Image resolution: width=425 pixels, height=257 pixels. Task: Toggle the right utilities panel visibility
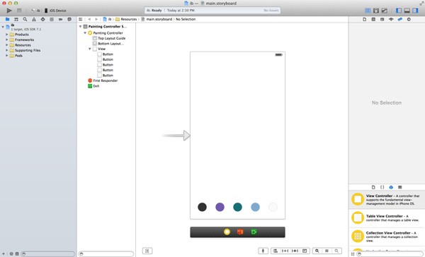415,11
